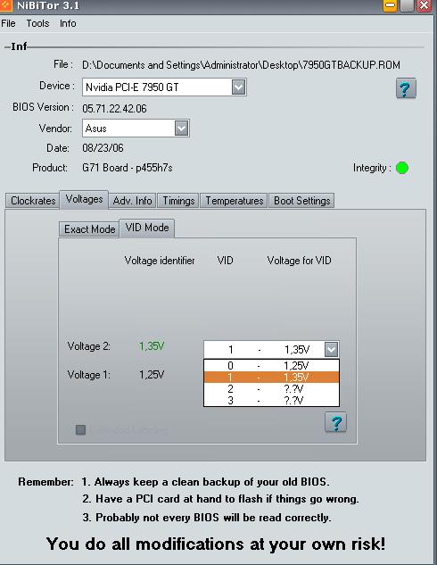
Task: Click the green 1,35V value beside Voltage 2
Action: pyautogui.click(x=152, y=346)
